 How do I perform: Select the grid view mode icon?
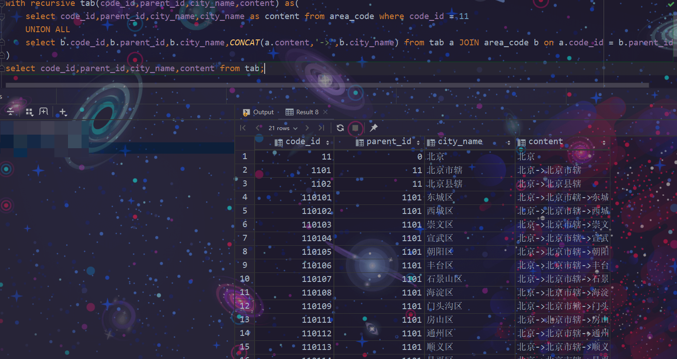tap(29, 112)
